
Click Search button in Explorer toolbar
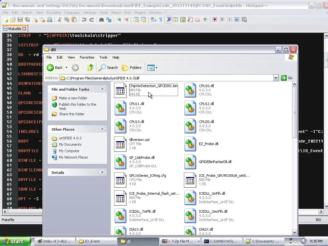108,68
